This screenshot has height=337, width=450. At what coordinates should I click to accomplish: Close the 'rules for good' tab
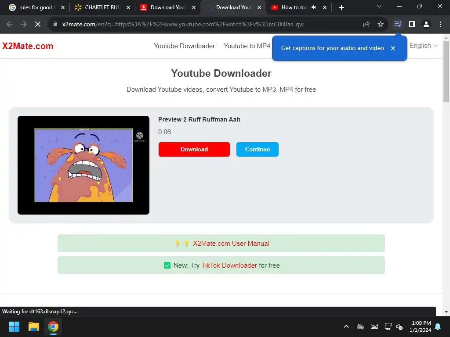pyautogui.click(x=63, y=7)
